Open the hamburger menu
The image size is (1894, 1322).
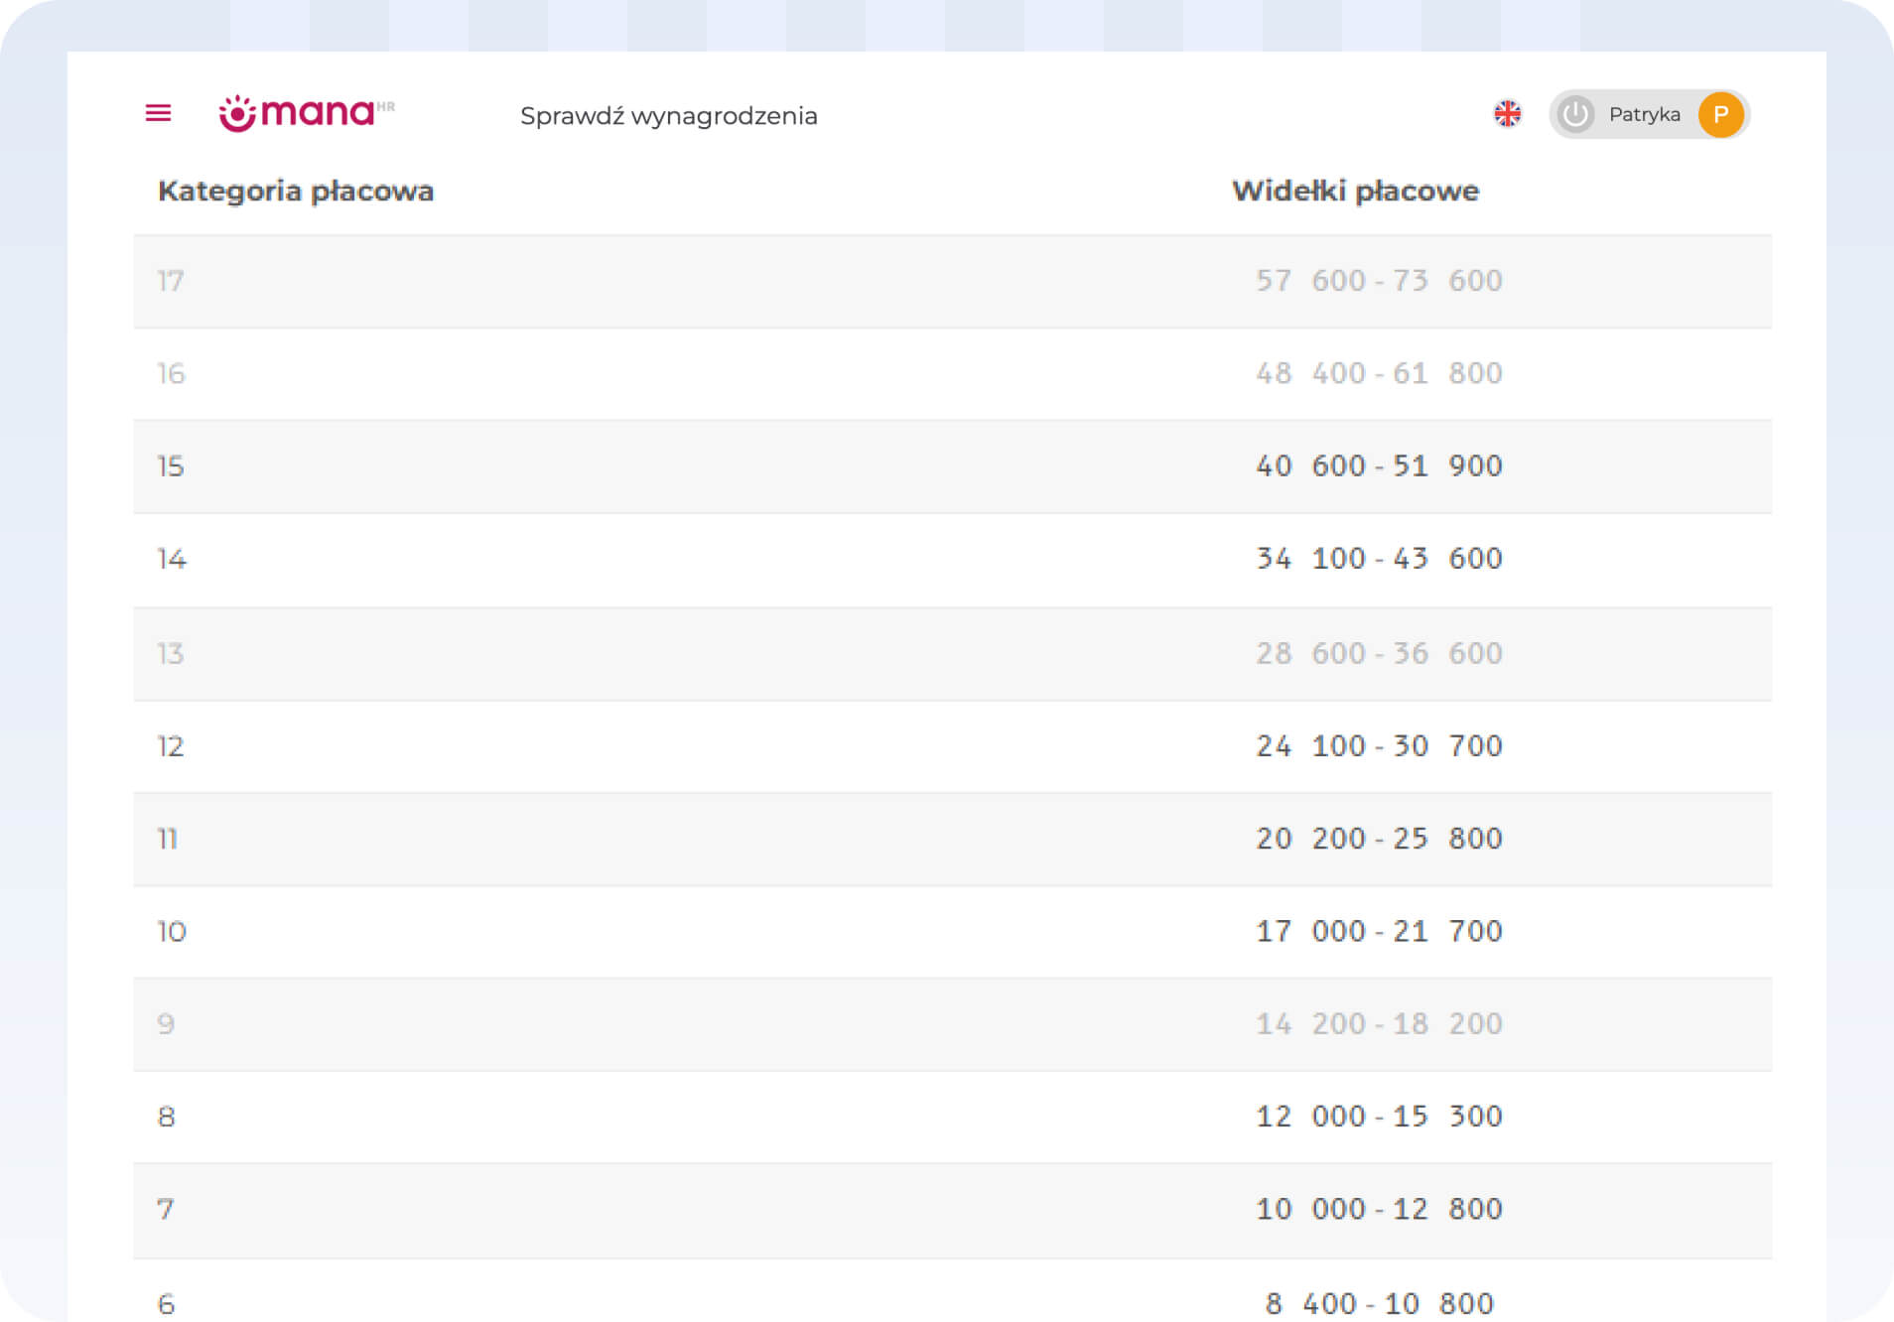click(x=158, y=113)
